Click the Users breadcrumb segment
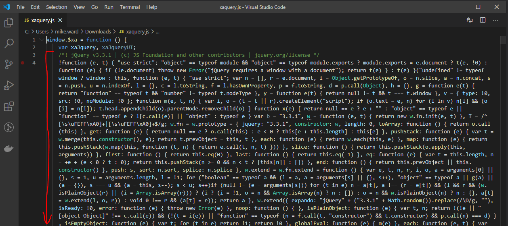 pyautogui.click(x=42, y=31)
